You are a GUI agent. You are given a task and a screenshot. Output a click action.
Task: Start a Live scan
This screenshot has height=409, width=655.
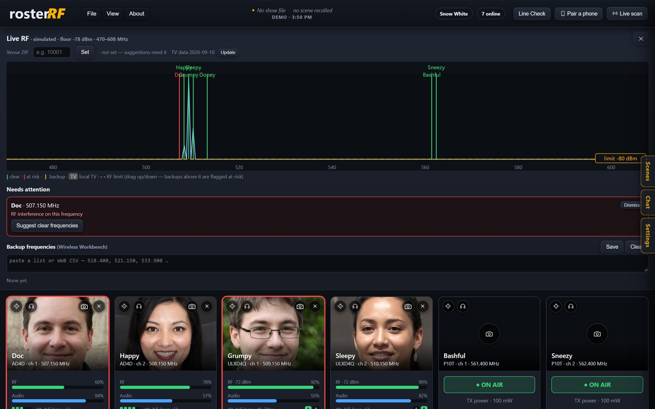pyautogui.click(x=627, y=13)
